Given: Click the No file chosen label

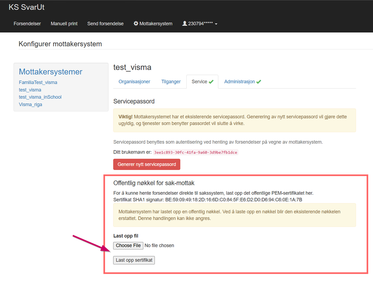Looking at the screenshot, I should (159, 245).
